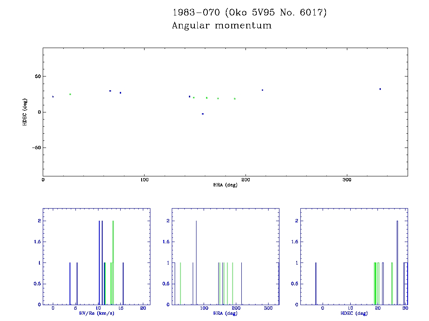Click the "HV/Re (km/s)" axis label
The width and height of the screenshot is (429, 321).
coord(97,313)
